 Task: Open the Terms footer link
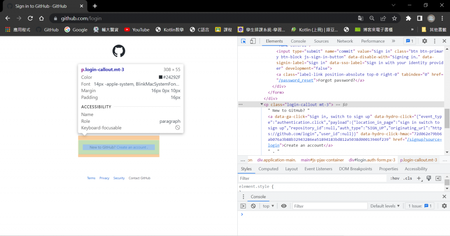(91, 178)
